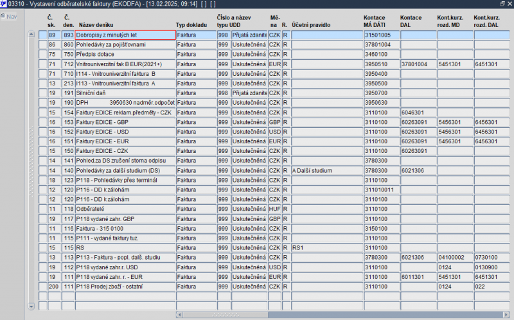
Task: Click P118 Prodej zboží - ostatní field
Action: [x=125, y=287]
